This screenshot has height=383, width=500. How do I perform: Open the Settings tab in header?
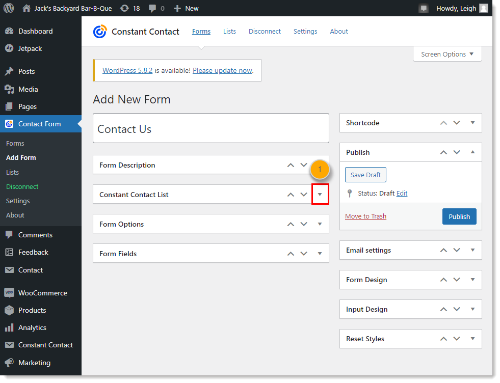(x=305, y=31)
